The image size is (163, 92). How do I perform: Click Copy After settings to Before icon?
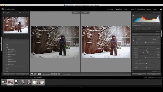(x=56, y=74)
